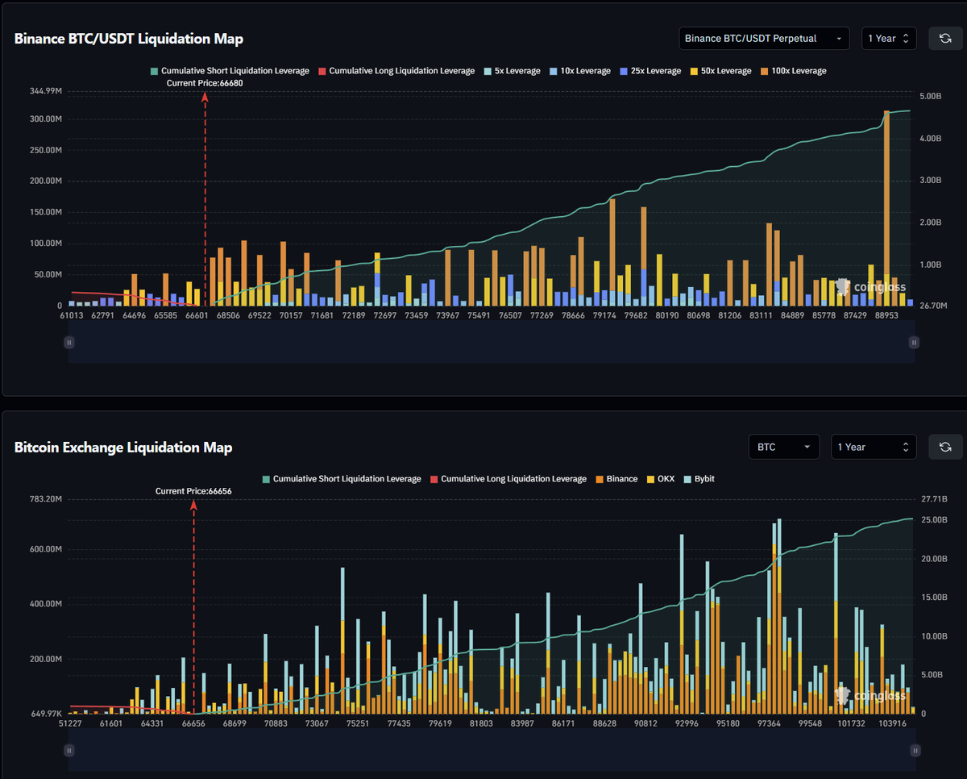Click the Current Price:66680 marker on the top chart

[205, 83]
